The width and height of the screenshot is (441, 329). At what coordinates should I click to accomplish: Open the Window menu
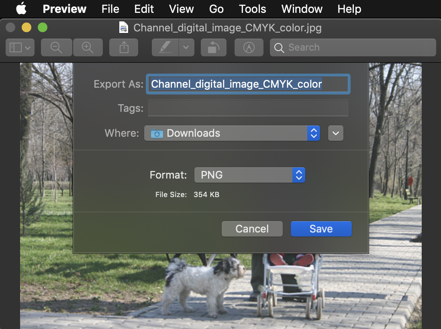click(302, 9)
